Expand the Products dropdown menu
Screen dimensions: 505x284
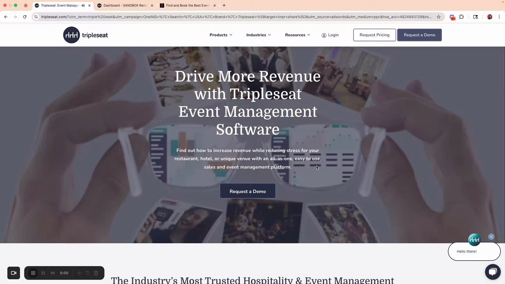(x=221, y=35)
